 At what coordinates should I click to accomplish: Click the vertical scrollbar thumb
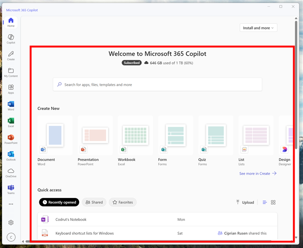coord(296,85)
